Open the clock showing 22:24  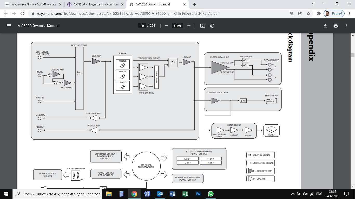coord(332,194)
